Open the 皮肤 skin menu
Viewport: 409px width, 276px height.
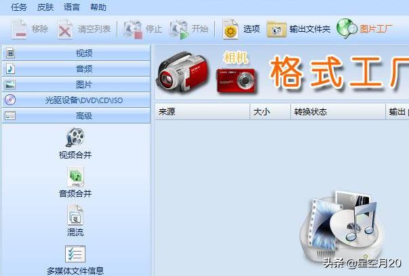(x=45, y=7)
